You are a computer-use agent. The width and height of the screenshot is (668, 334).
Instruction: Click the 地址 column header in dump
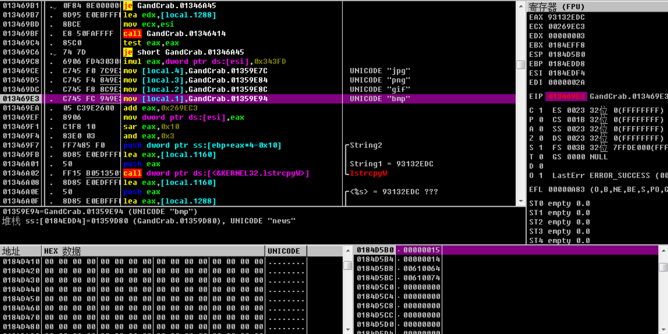(21, 251)
